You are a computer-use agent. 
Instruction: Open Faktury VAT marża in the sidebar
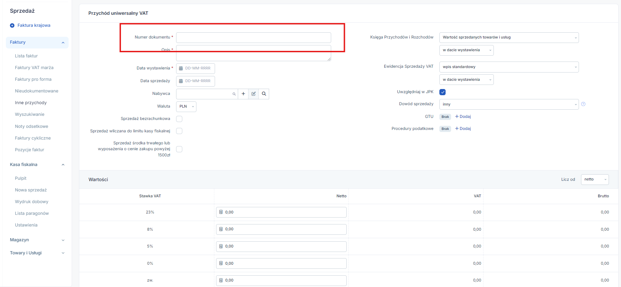(34, 68)
